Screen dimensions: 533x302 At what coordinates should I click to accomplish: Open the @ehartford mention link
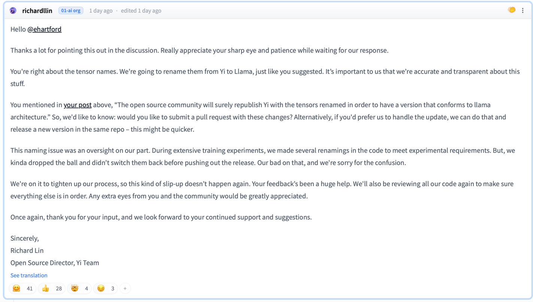point(44,29)
